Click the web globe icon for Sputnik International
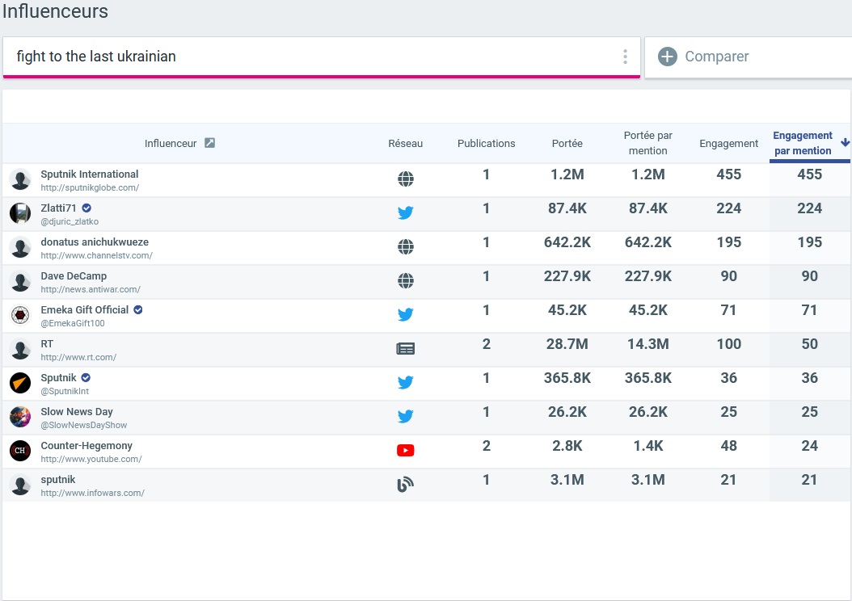 pos(405,179)
